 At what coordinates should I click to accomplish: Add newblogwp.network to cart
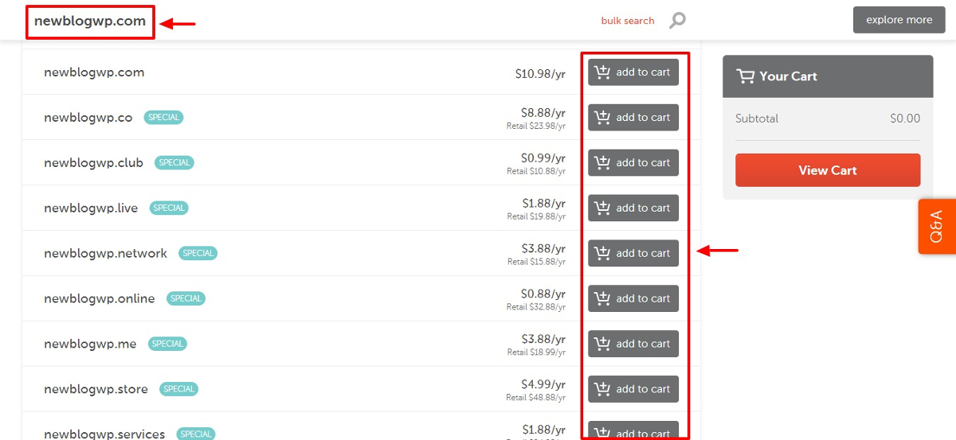[633, 254]
